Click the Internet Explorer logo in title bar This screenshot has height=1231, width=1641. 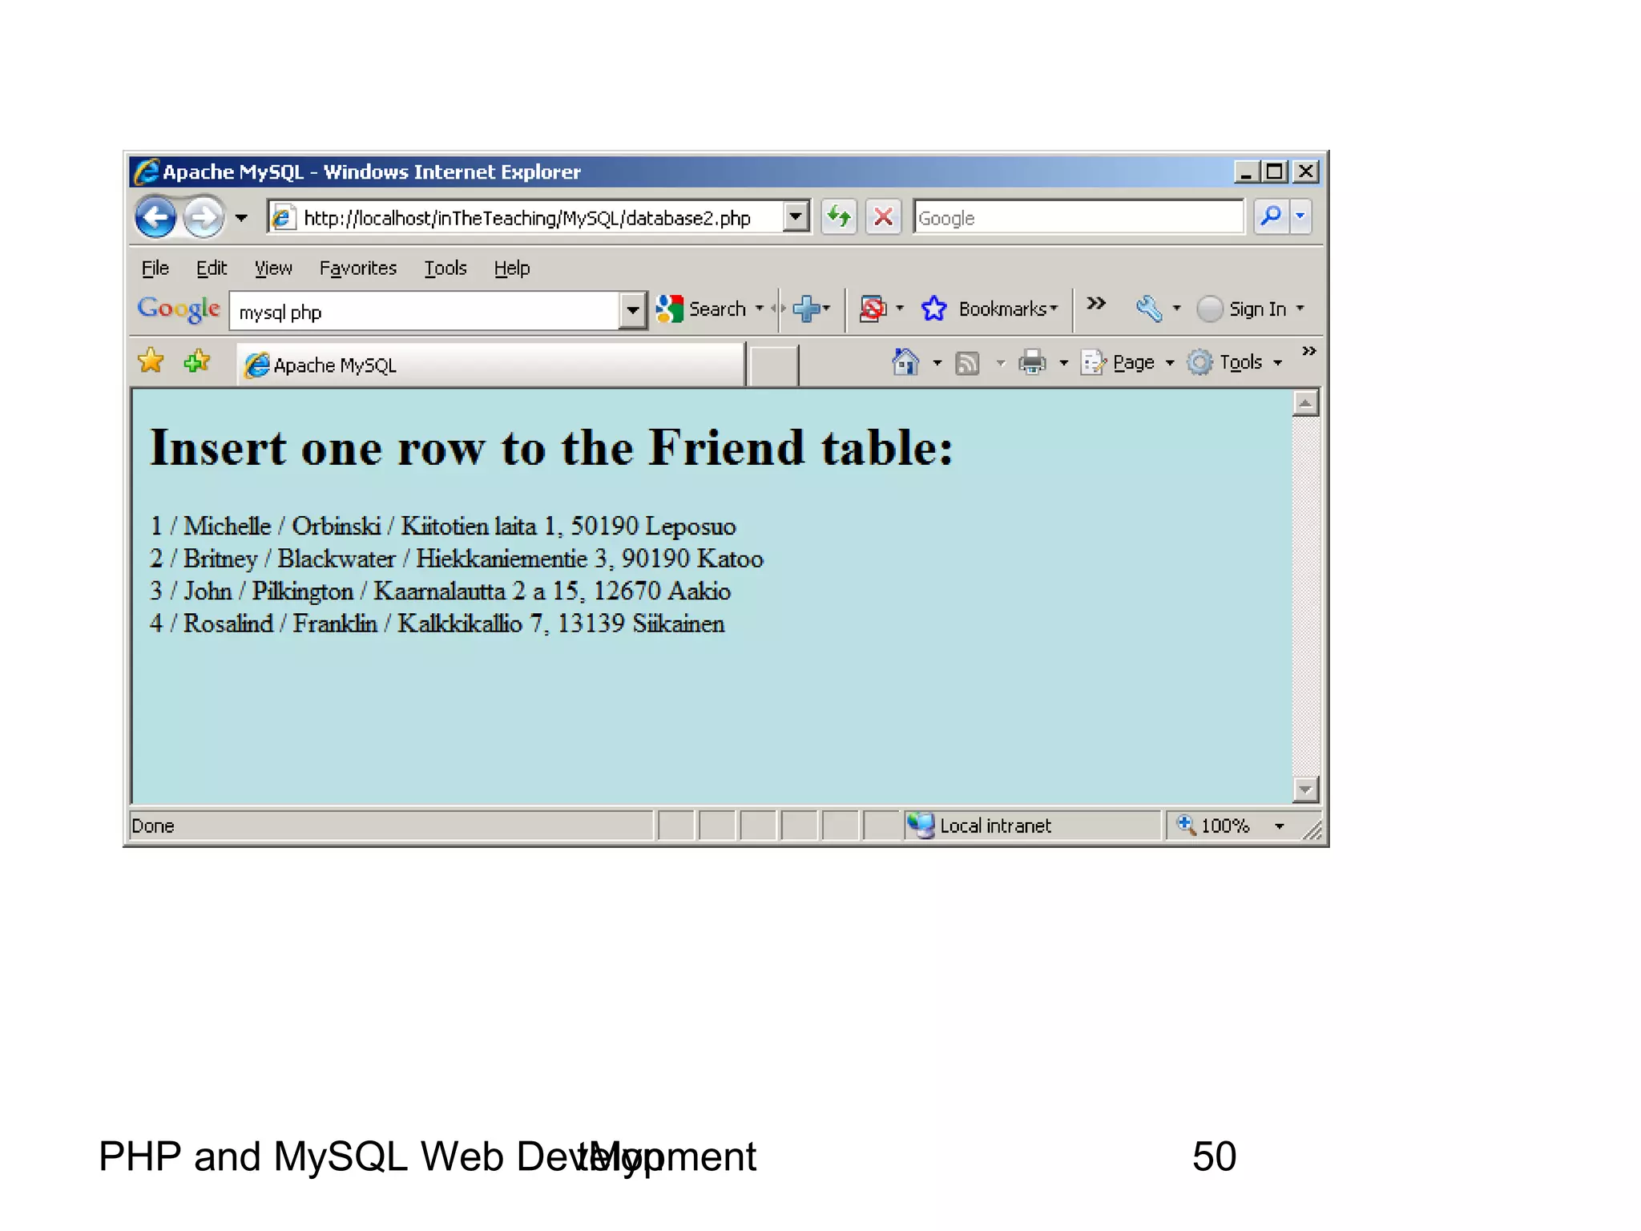pos(147,172)
